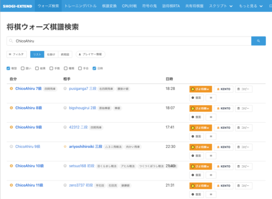
Task: Open the ≡ menu in zero3737 row
Action: (211, 194)
